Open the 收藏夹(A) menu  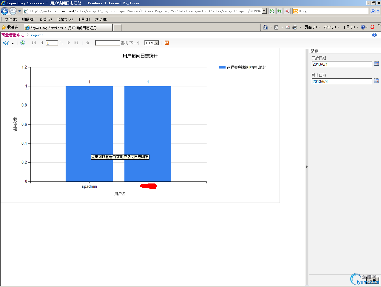click(65, 19)
